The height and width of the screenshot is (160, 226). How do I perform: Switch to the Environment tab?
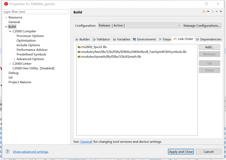[144, 39]
